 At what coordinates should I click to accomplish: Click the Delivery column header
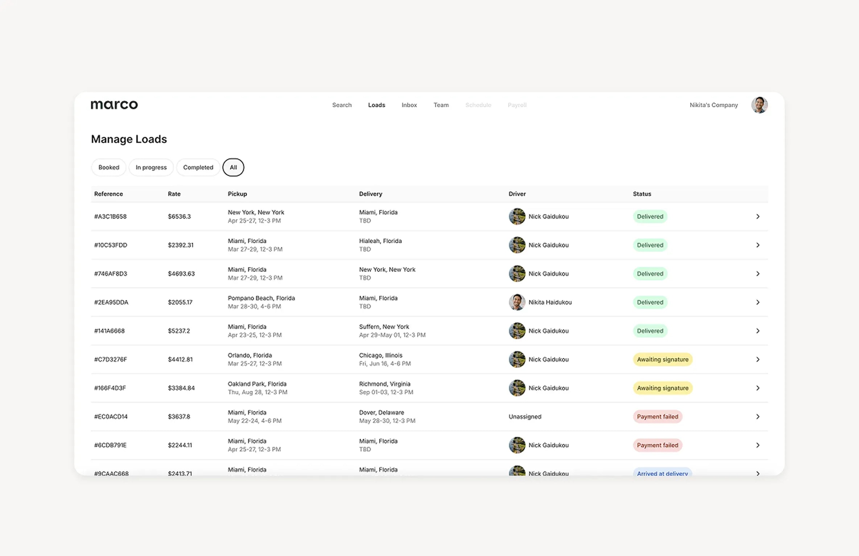pos(370,194)
